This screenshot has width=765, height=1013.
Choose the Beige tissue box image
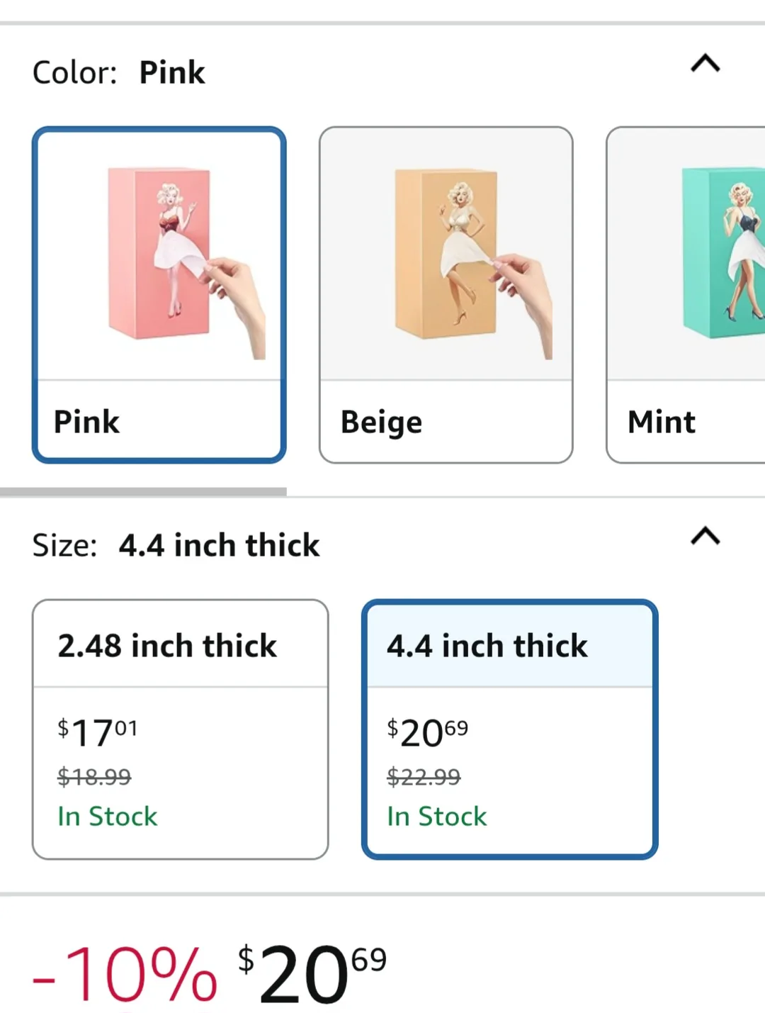[446, 255]
